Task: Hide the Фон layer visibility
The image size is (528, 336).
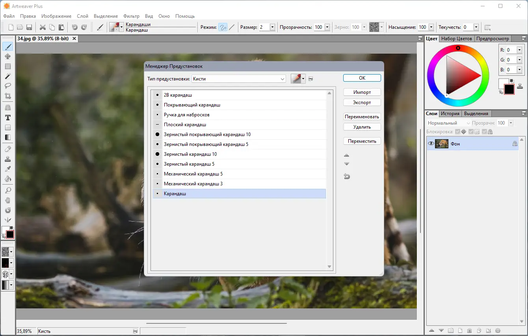Action: [x=431, y=144]
